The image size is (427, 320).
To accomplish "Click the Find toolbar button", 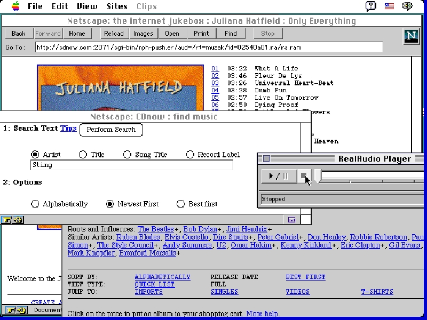I will tap(231, 34).
